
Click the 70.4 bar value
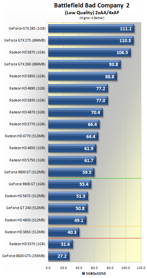(95, 112)
